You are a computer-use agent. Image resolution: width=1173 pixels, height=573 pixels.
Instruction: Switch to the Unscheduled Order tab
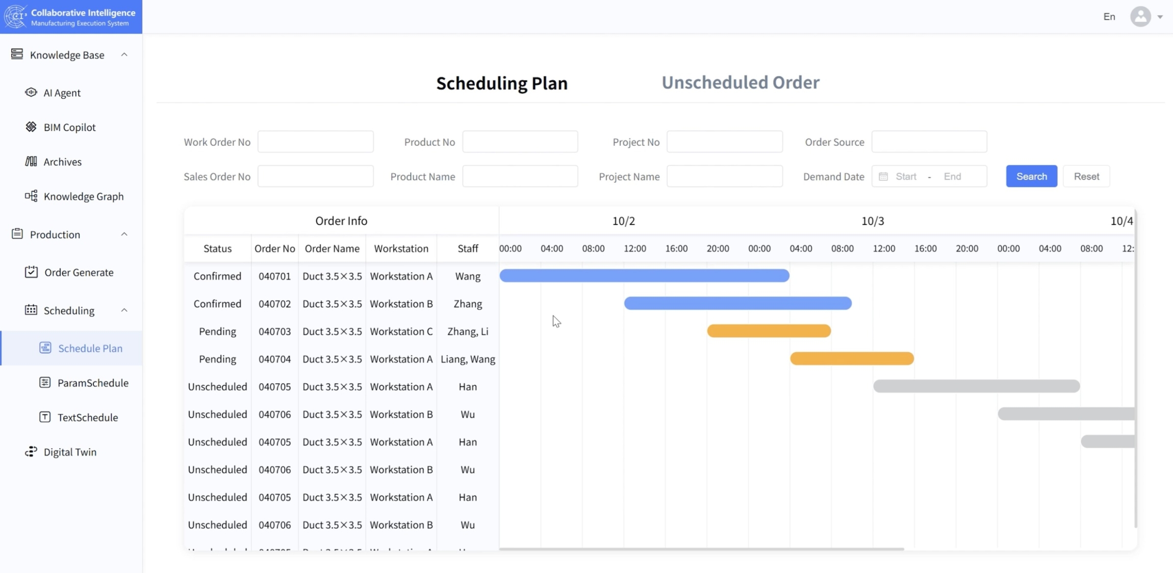point(740,83)
